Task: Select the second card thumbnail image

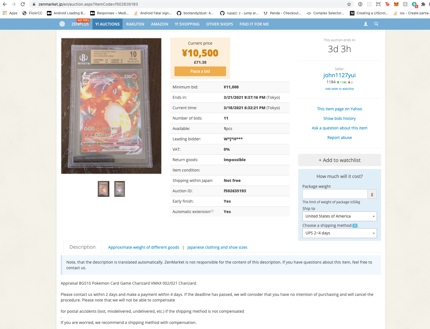Action: [119, 189]
